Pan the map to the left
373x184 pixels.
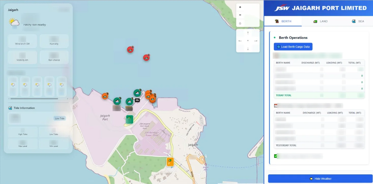click(x=240, y=41)
